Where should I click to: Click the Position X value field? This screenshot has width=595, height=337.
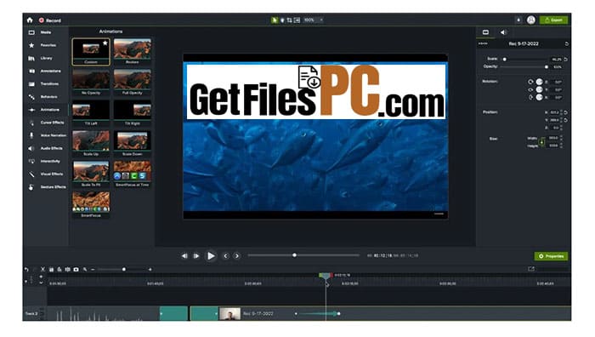click(554, 112)
